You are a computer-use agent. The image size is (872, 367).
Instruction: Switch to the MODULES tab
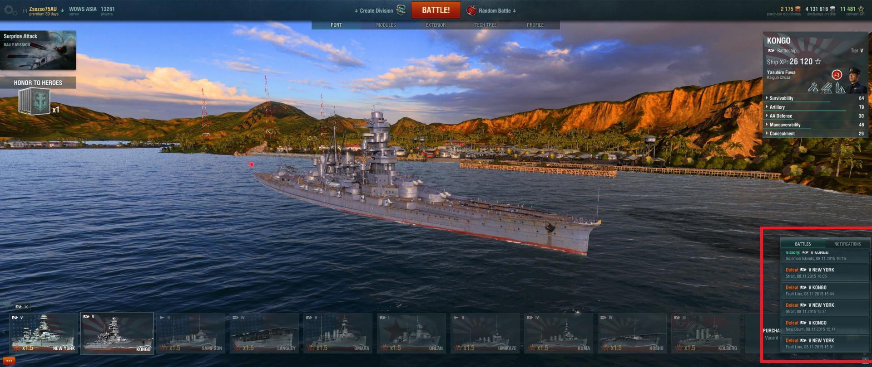pyautogui.click(x=386, y=25)
